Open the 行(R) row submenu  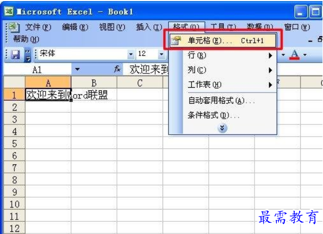click(x=229, y=55)
